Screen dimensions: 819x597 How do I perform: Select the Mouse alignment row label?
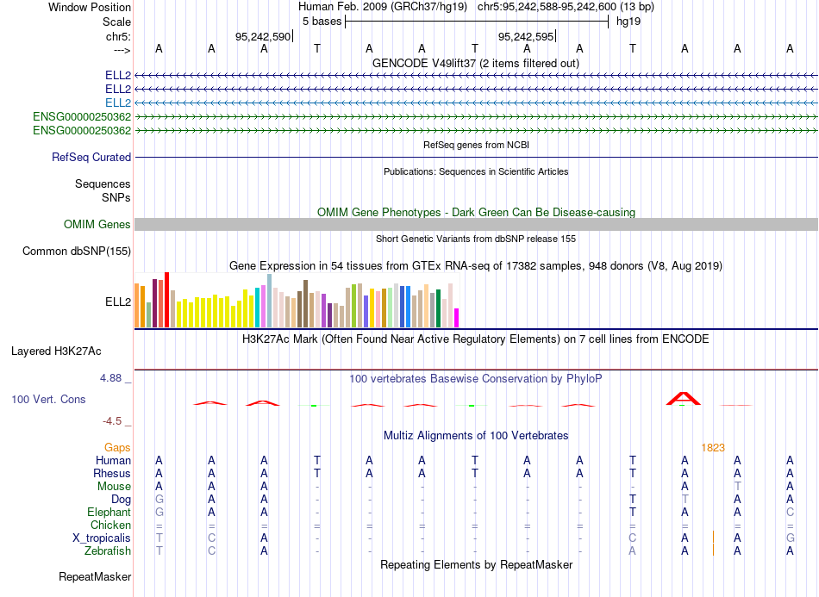click(114, 487)
